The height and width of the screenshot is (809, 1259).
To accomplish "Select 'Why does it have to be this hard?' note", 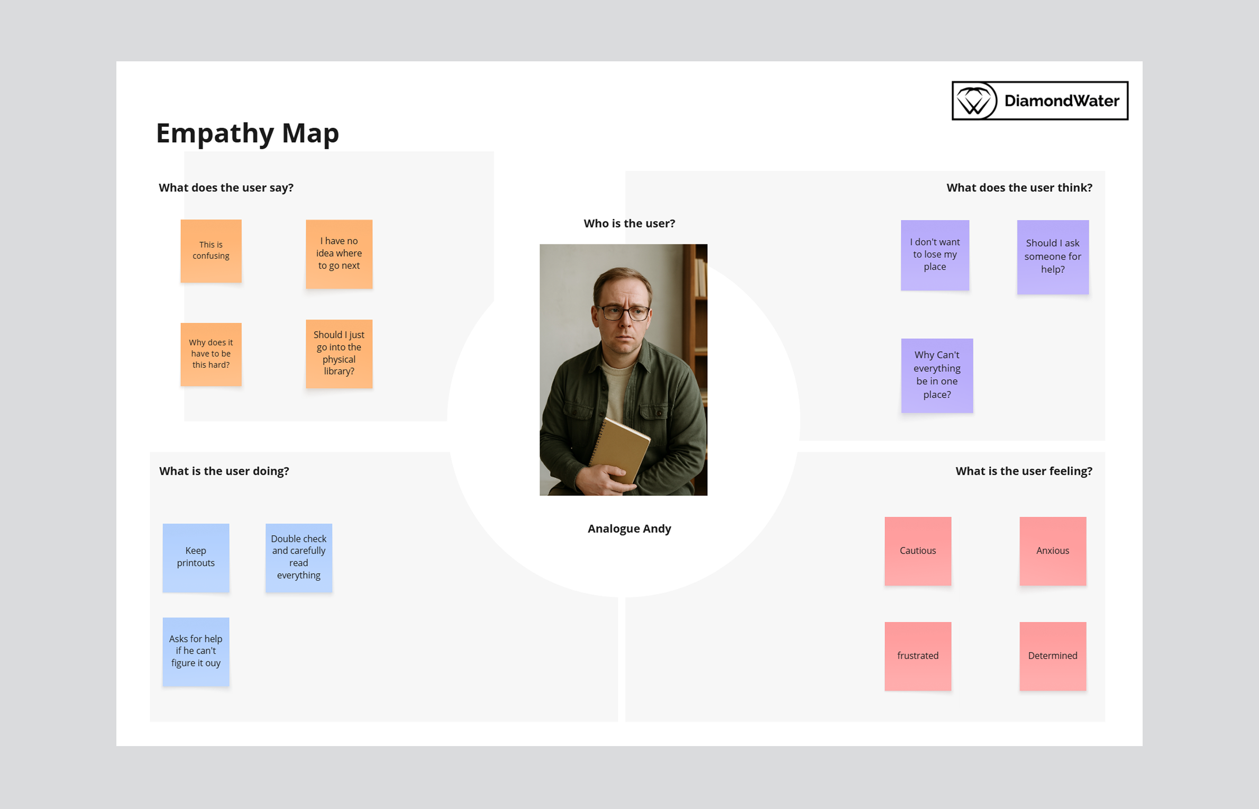I will pos(211,354).
